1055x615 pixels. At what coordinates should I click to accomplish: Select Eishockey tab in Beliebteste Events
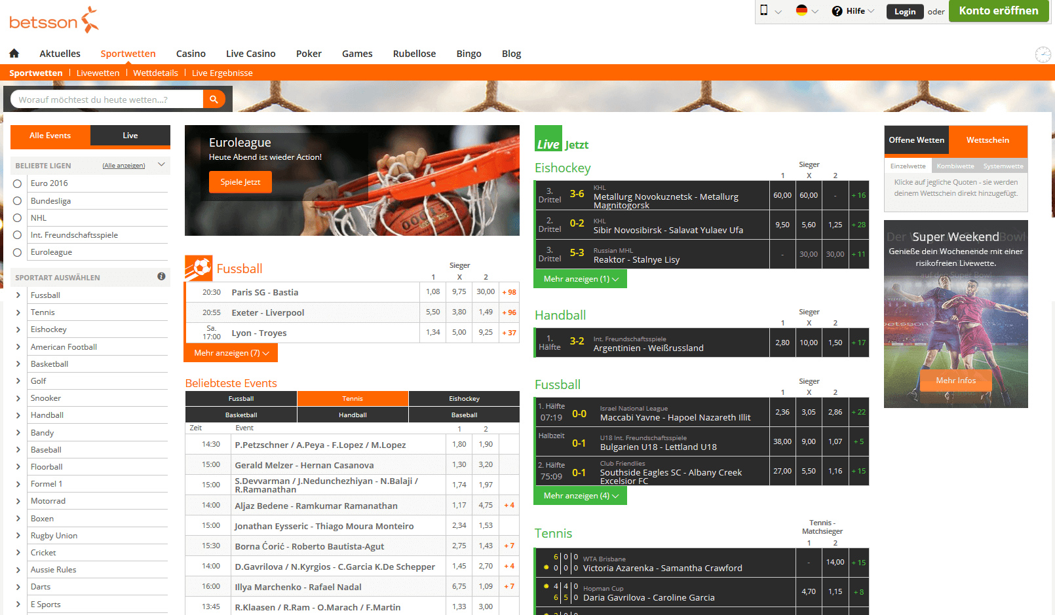pyautogui.click(x=464, y=398)
